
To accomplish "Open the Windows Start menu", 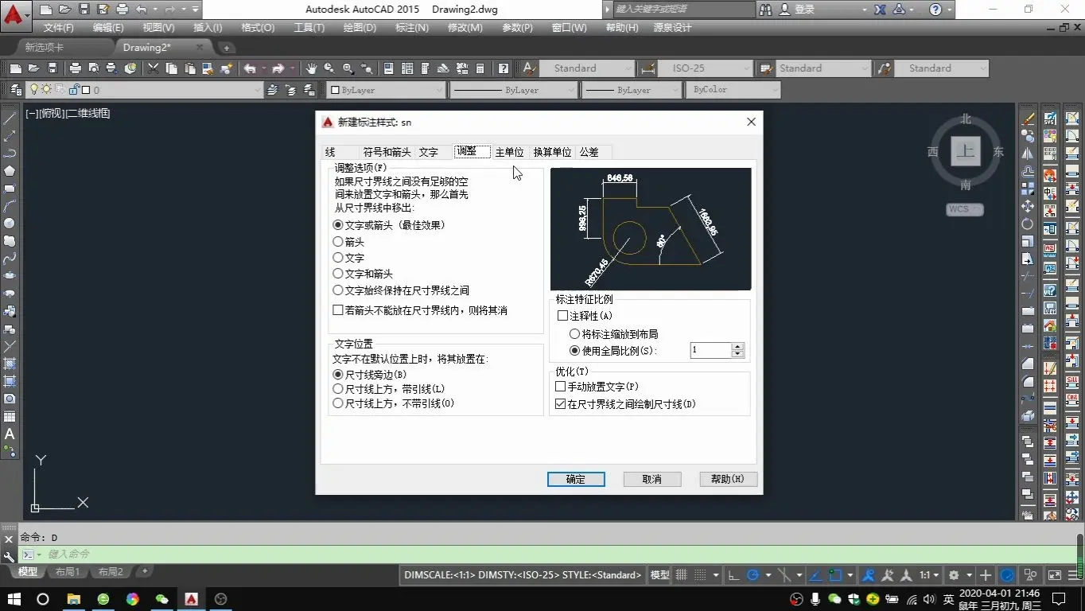I will [x=14, y=599].
